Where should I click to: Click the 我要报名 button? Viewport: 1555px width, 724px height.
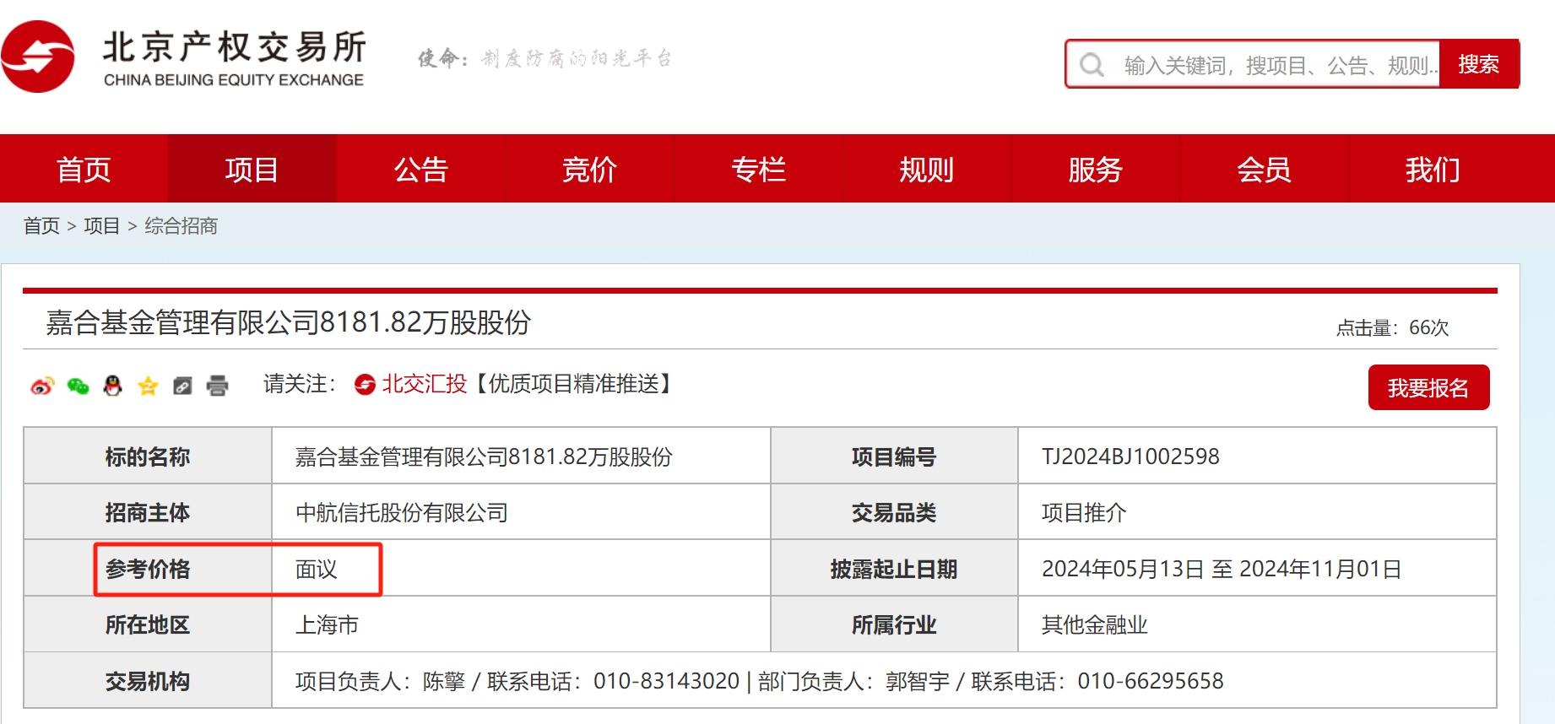[x=1428, y=387]
